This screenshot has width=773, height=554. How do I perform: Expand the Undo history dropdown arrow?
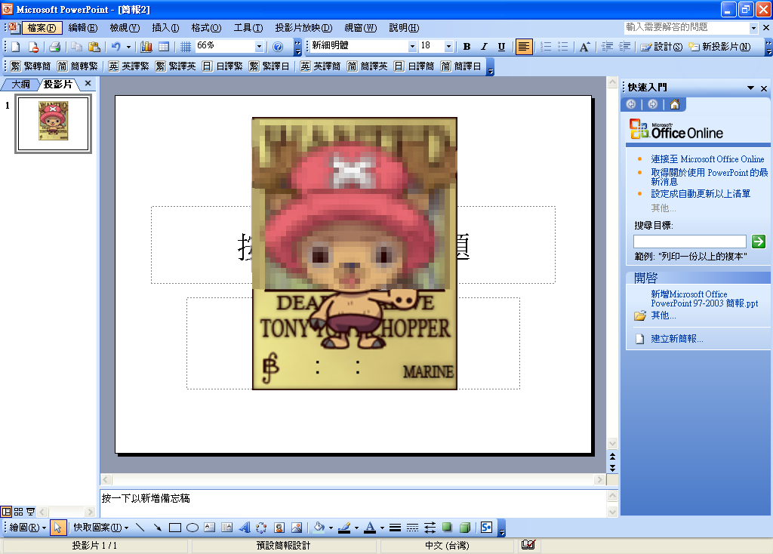pyautogui.click(x=128, y=47)
